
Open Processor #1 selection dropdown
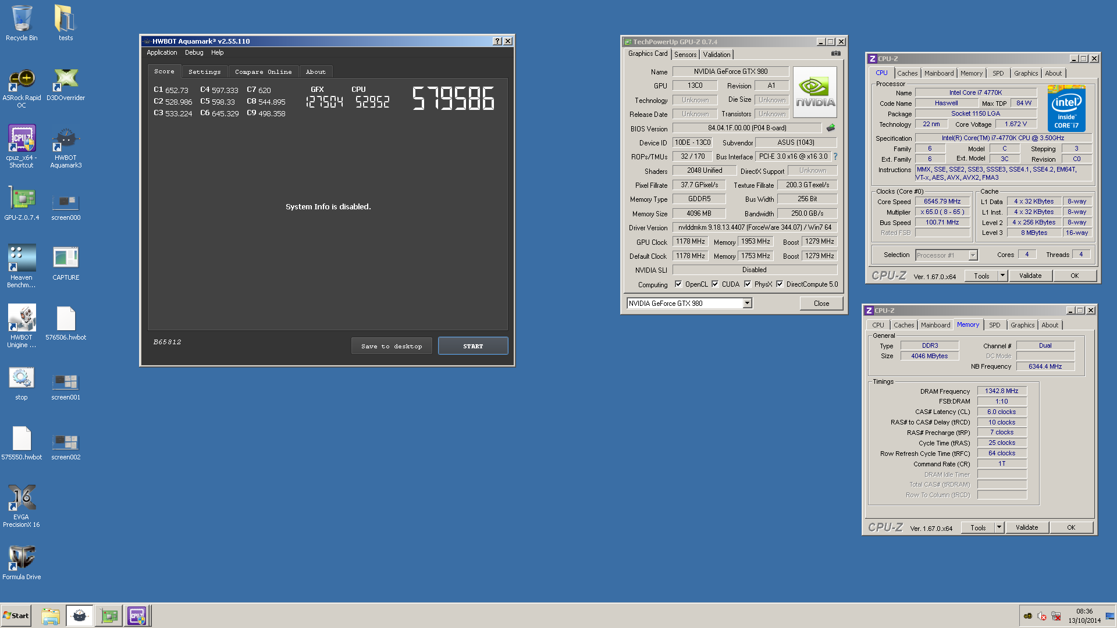click(x=973, y=255)
